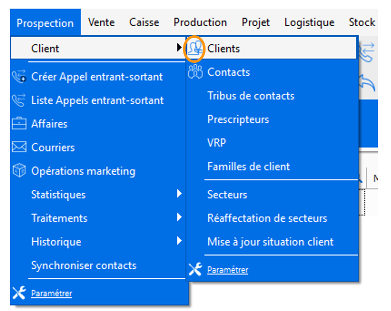Select Mise à jour situation client
The height and width of the screenshot is (311, 391).
[x=270, y=242]
